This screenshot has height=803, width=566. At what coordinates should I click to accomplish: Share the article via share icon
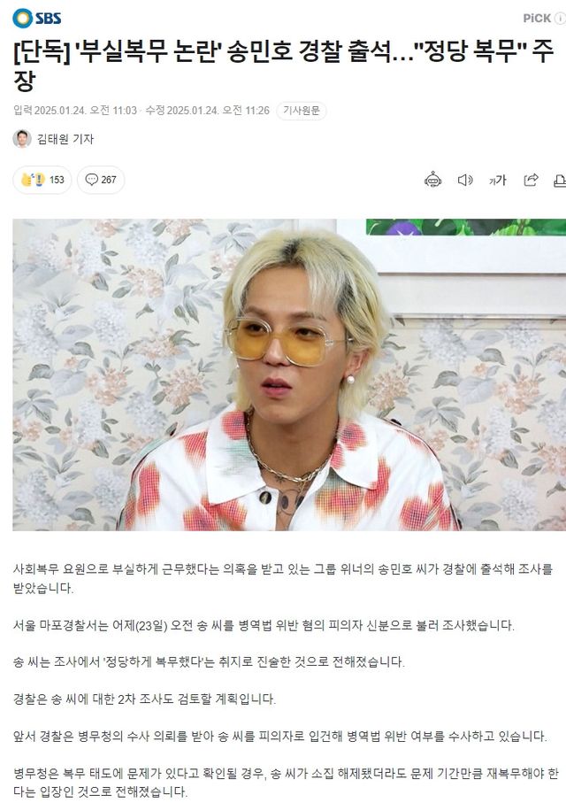[x=531, y=180]
